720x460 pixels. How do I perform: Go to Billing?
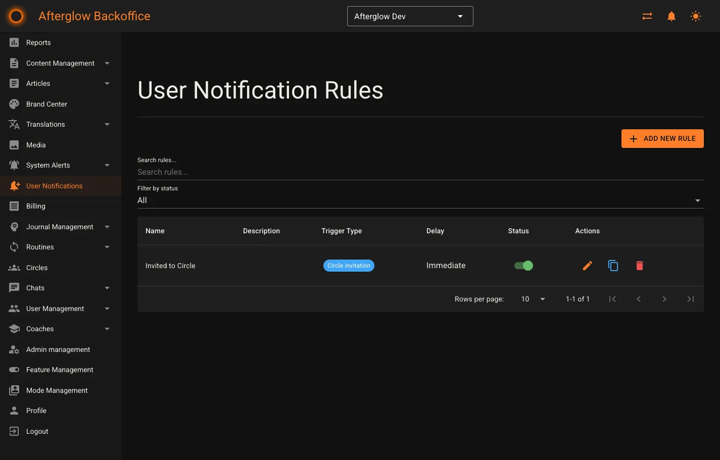[x=36, y=206]
